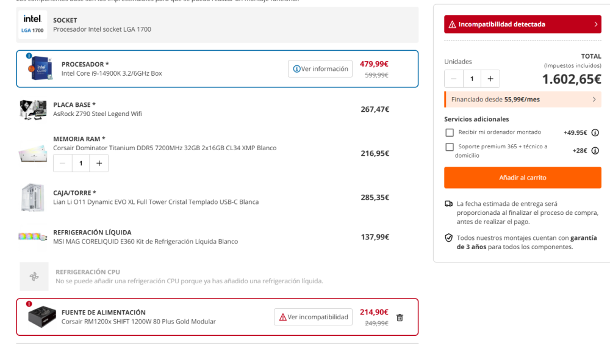
Task: Select the PLACA BASE AsRock Z790 row
Action: (217, 109)
